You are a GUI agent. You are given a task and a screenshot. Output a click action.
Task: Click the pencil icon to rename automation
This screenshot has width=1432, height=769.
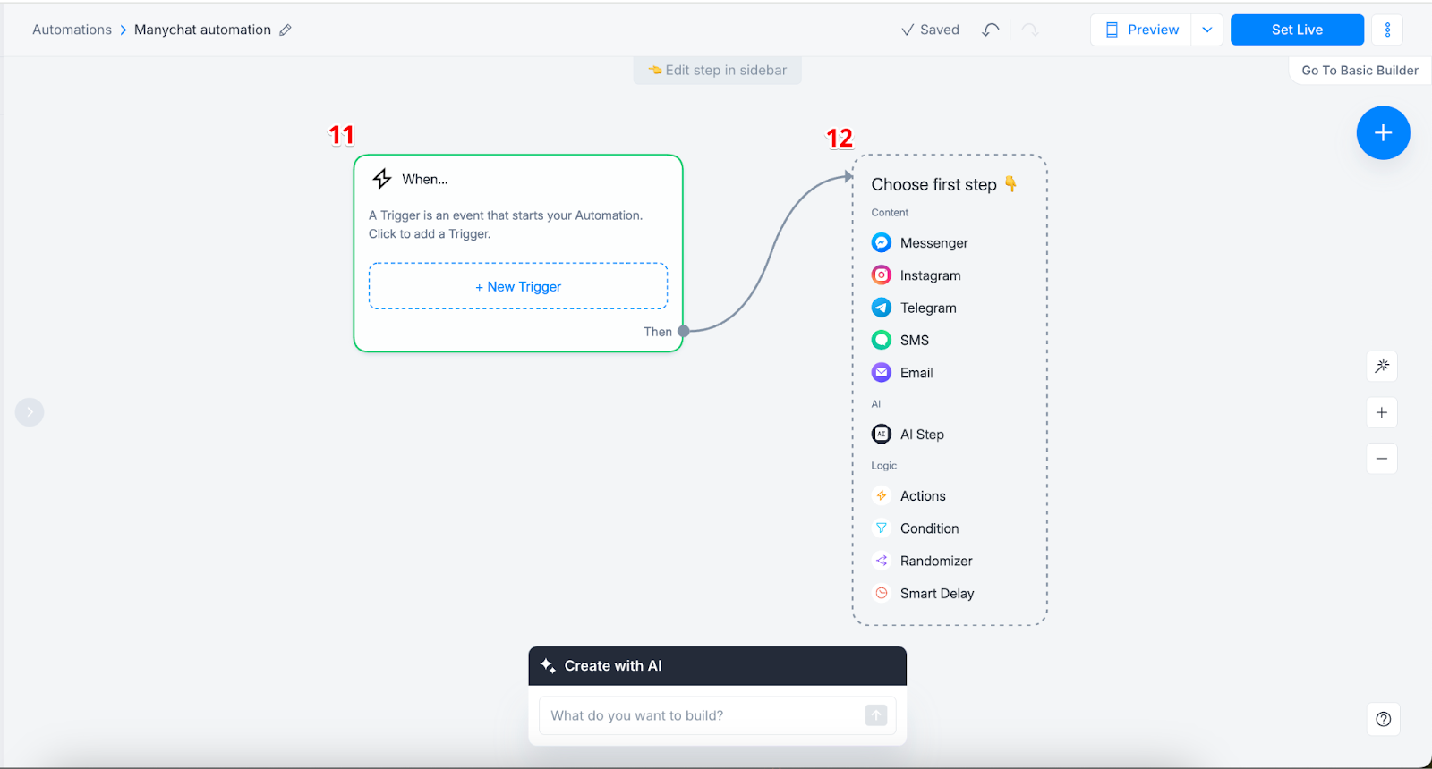click(x=286, y=30)
